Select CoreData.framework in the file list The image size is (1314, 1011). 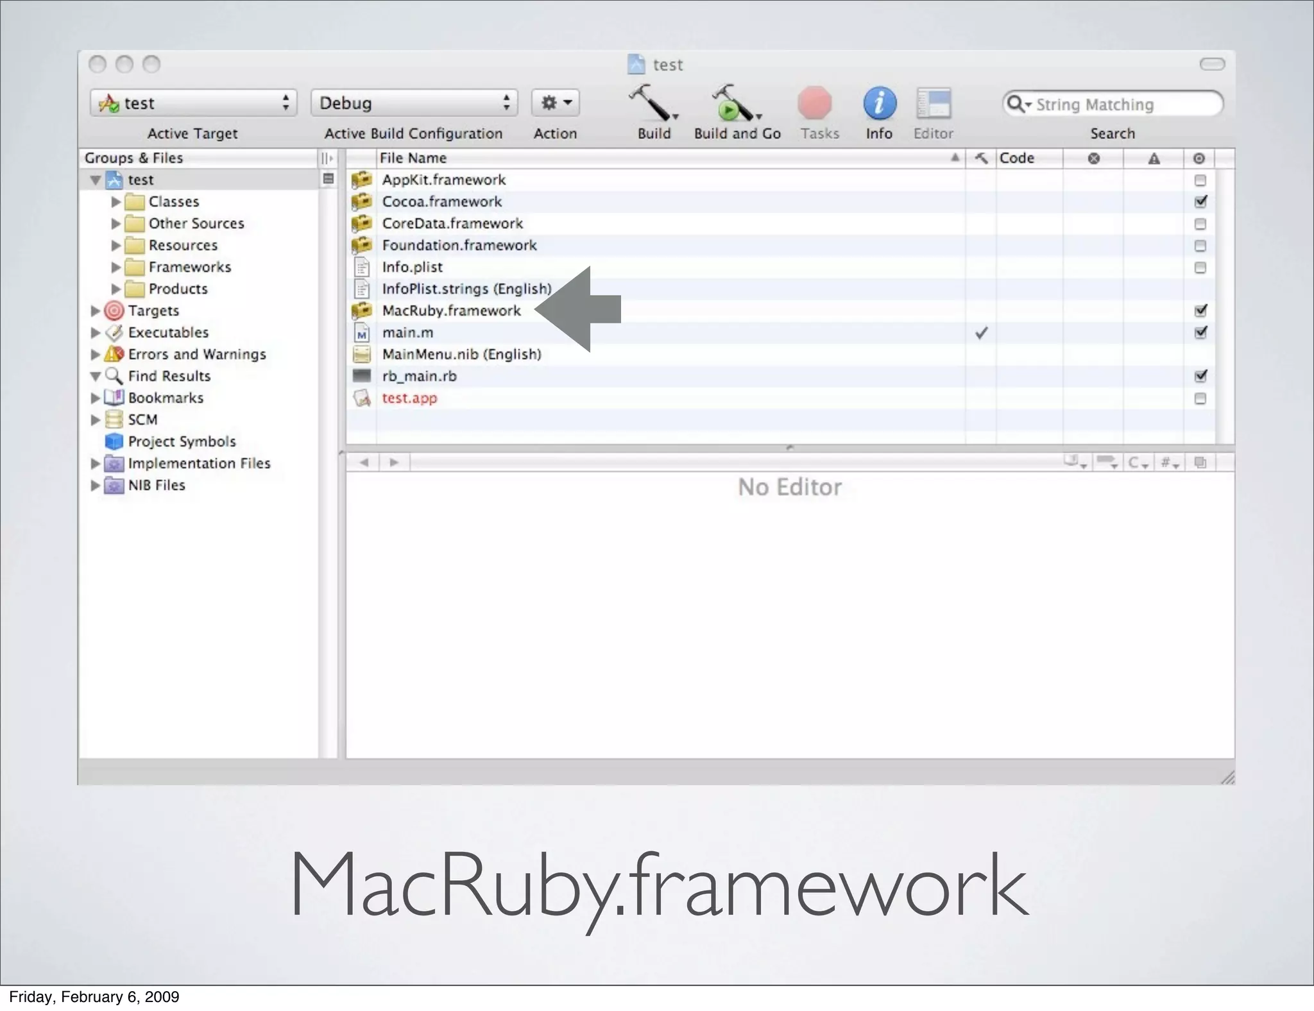452,223
